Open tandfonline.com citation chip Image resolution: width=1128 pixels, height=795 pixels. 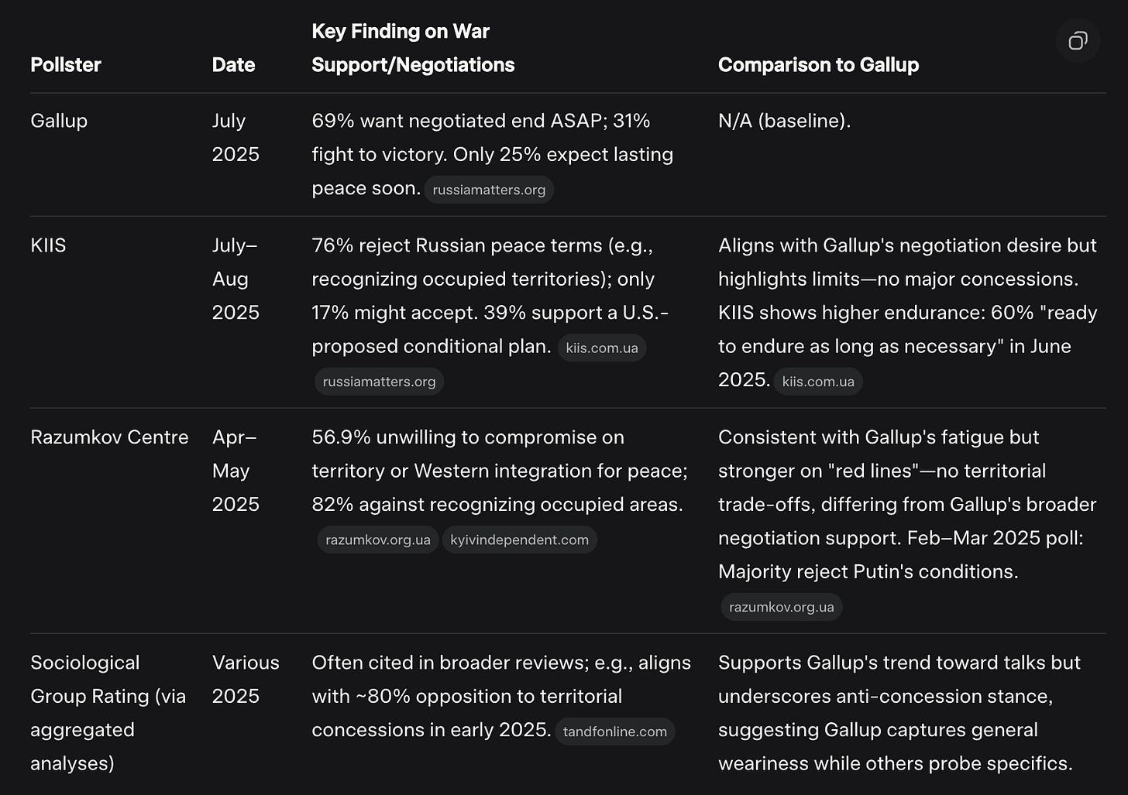point(615,732)
